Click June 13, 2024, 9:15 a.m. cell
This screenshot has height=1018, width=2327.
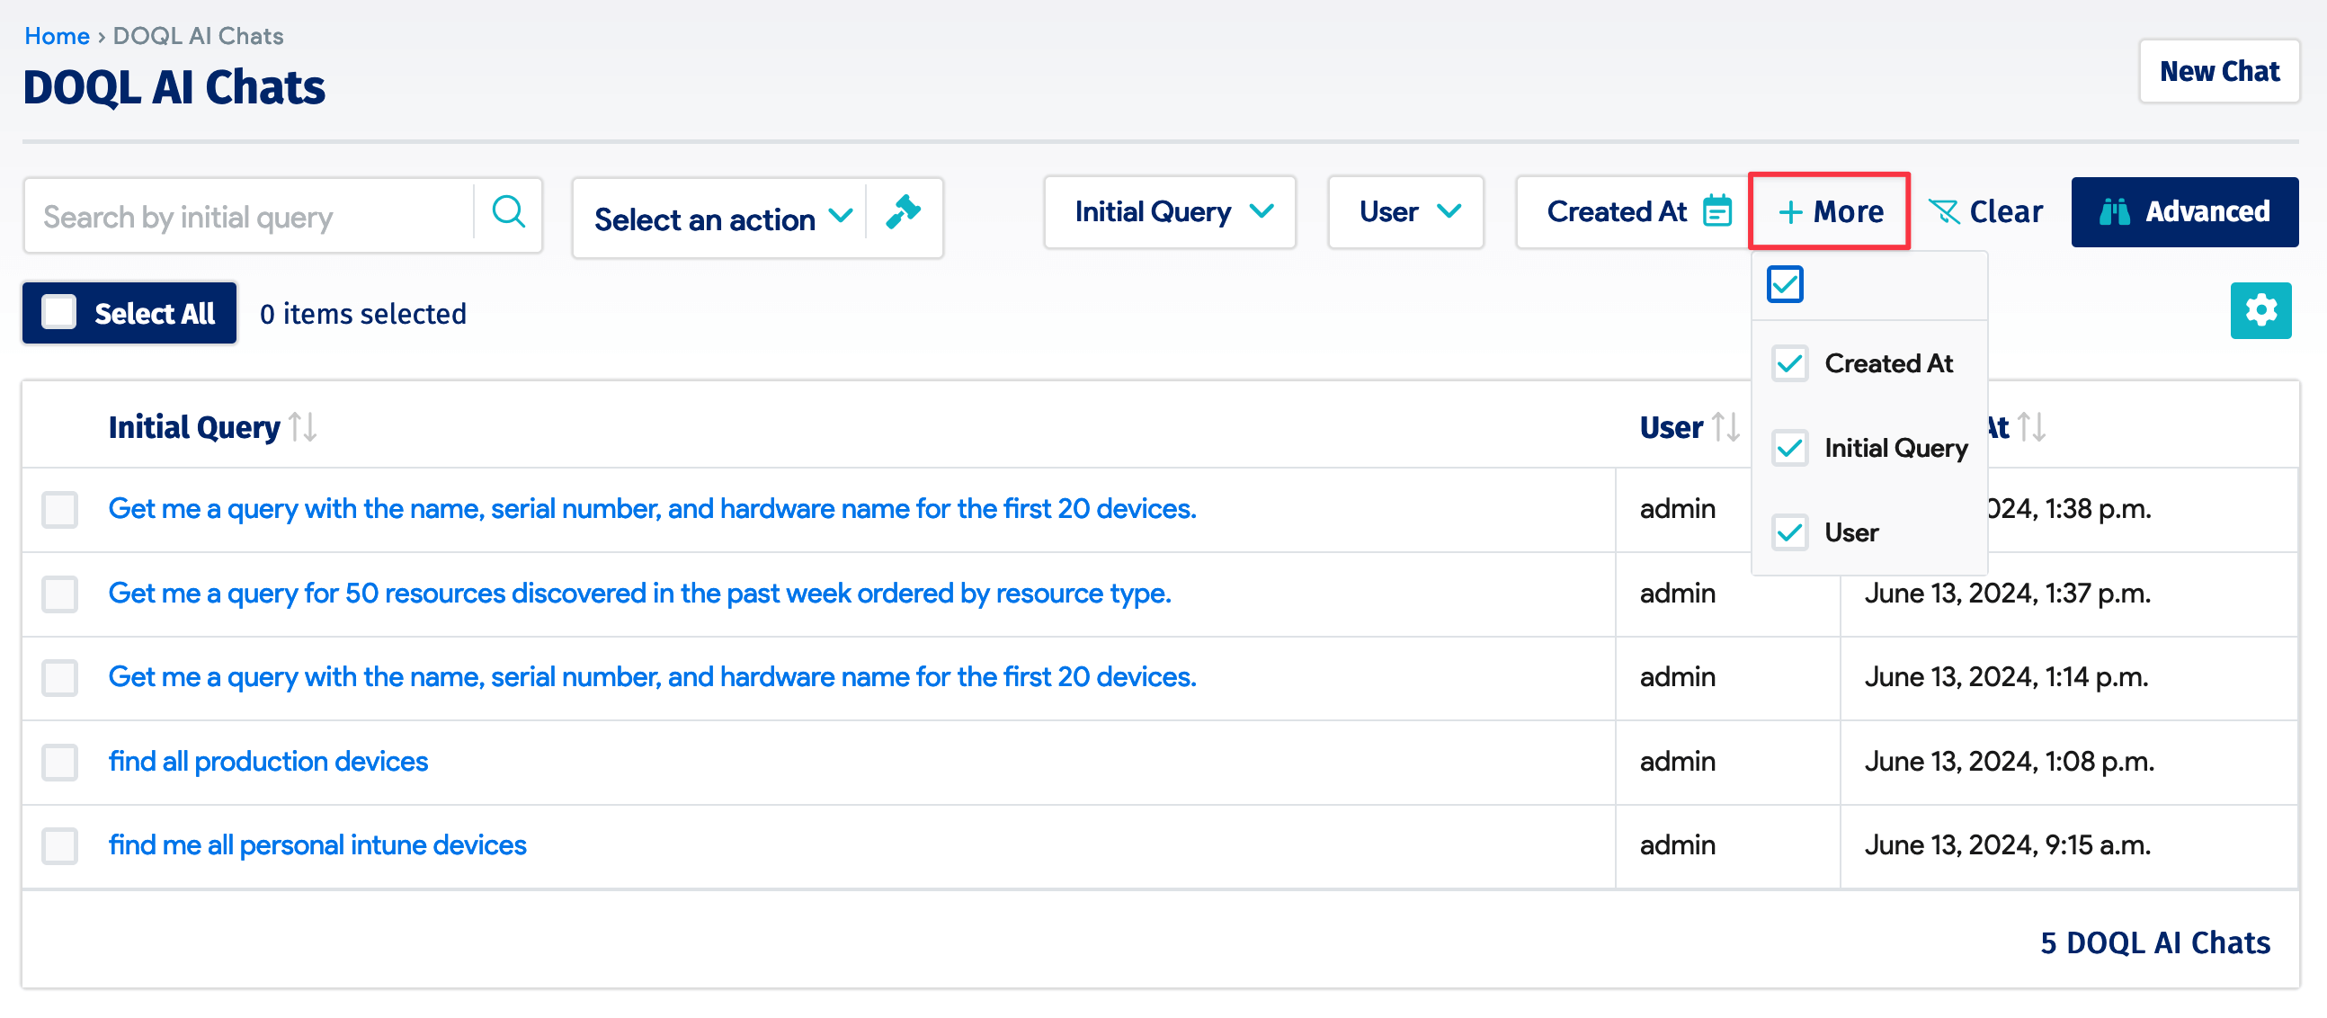pyautogui.click(x=2007, y=845)
